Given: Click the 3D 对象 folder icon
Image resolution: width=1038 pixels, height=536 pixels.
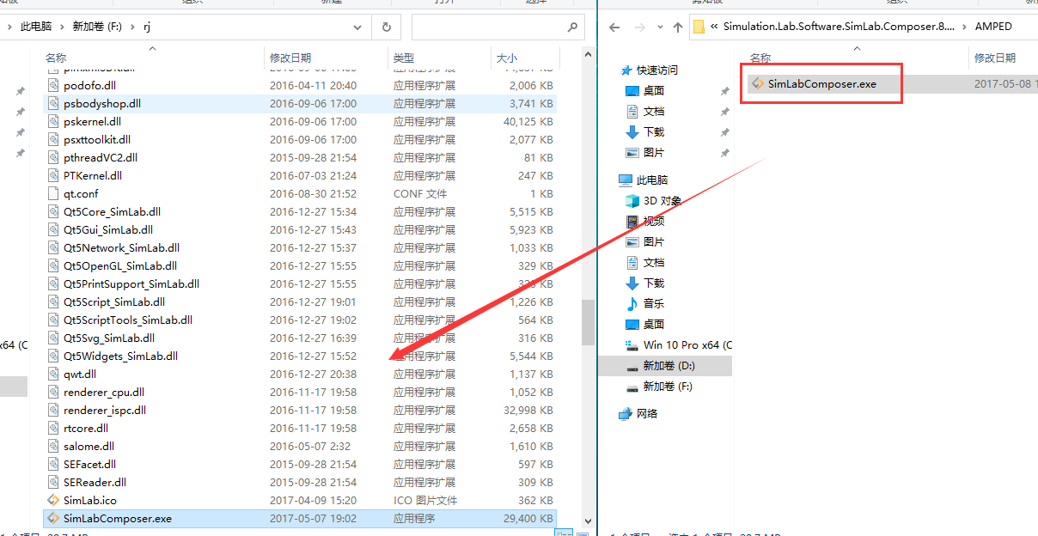Looking at the screenshot, I should point(632,200).
